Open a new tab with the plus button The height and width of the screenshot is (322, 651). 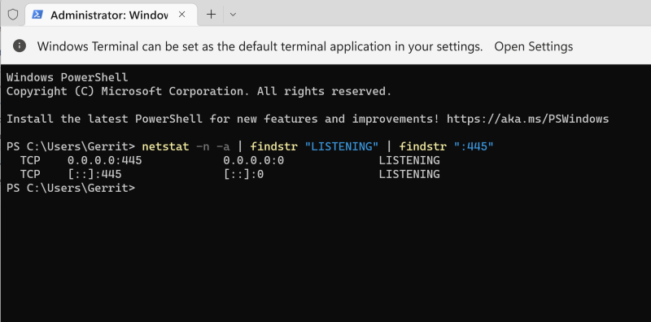coord(212,15)
